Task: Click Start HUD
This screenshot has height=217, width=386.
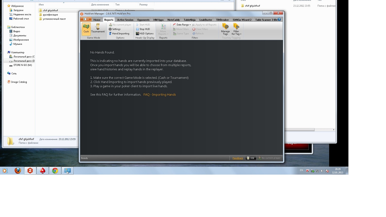Action: 143,25
